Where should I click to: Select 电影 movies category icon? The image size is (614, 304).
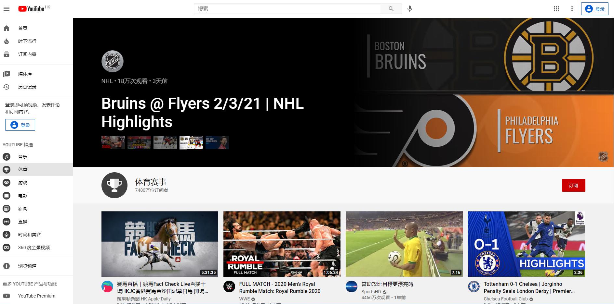pos(7,196)
